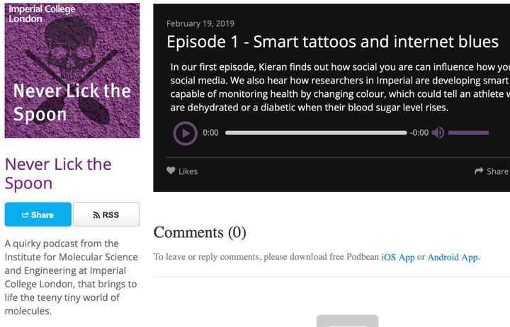The width and height of the screenshot is (510, 327).
Task: Open the RSS feed button
Action: [106, 214]
